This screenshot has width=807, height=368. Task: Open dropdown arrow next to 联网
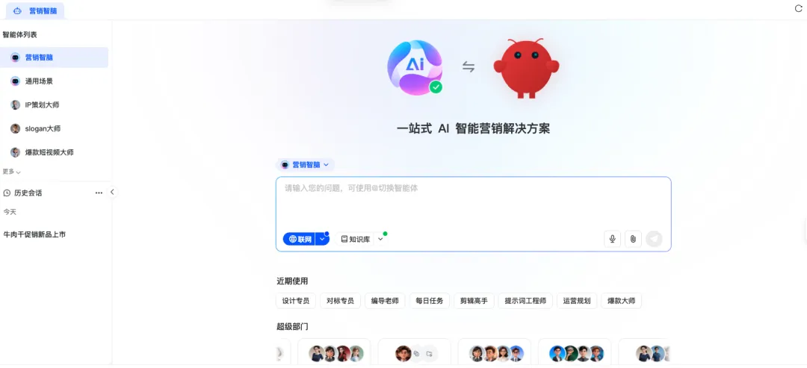[322, 239]
